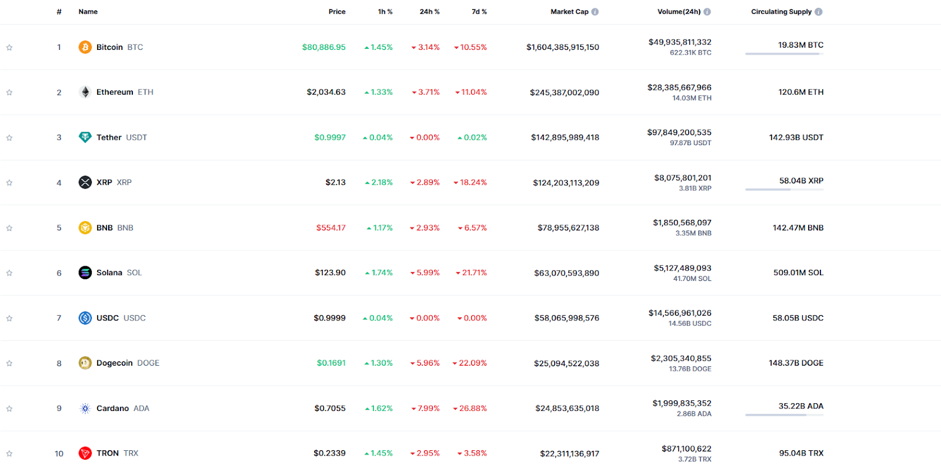941x475 pixels.
Task: Sort by the 1h % column header
Action: click(385, 12)
